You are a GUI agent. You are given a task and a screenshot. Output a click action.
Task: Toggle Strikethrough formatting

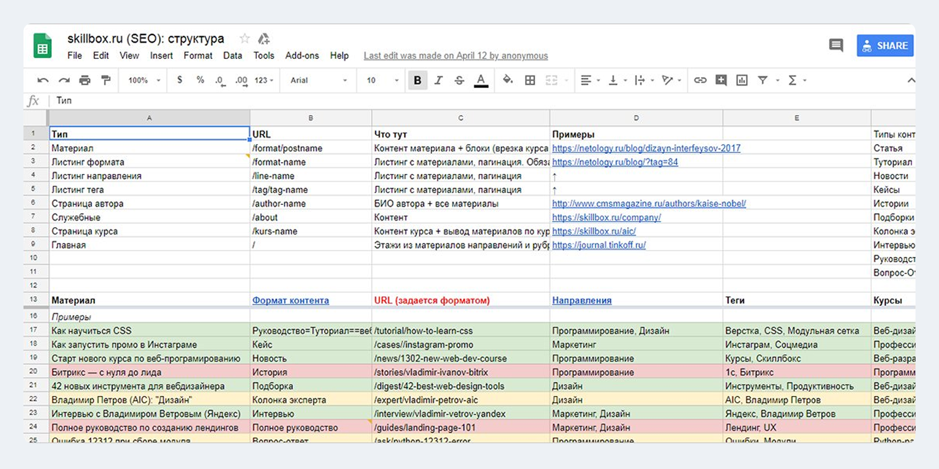pyautogui.click(x=459, y=81)
